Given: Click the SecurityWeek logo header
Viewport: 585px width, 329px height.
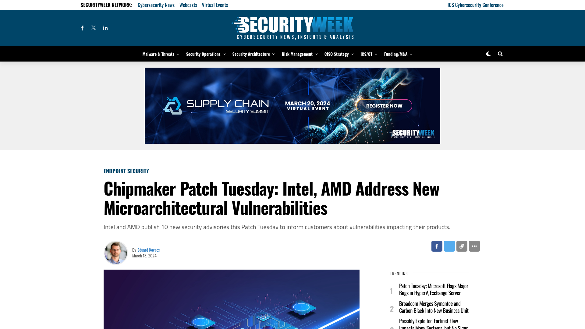Looking at the screenshot, I should pyautogui.click(x=292, y=28).
